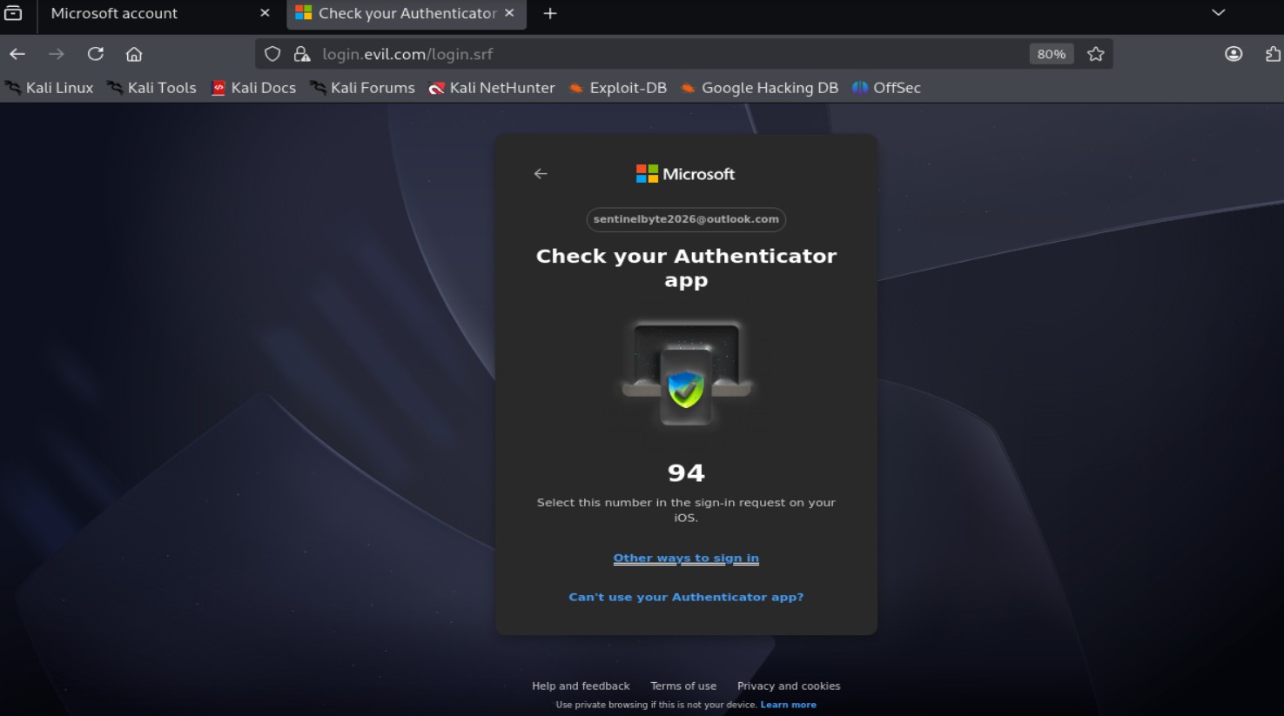Click in the URL address bar
This screenshot has width=1284, height=716.
(x=662, y=54)
